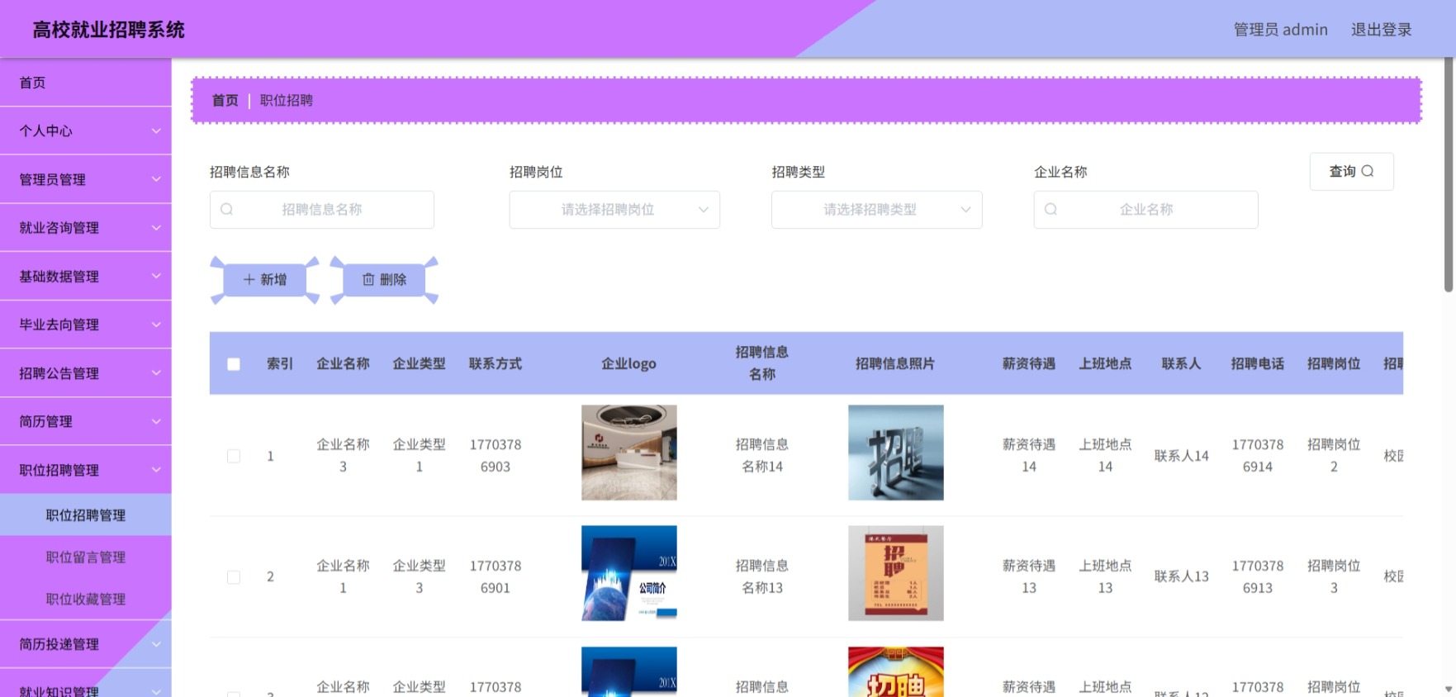Expand the 简历管理 menu chevron
This screenshot has height=697, width=1456.
click(x=156, y=421)
